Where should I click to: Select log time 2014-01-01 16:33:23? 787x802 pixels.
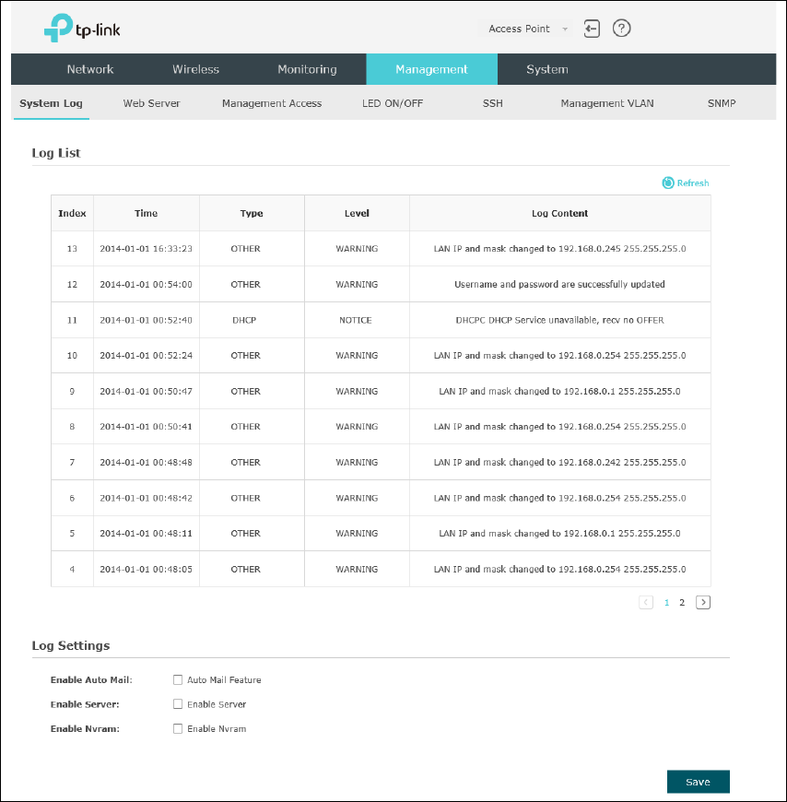click(x=147, y=249)
